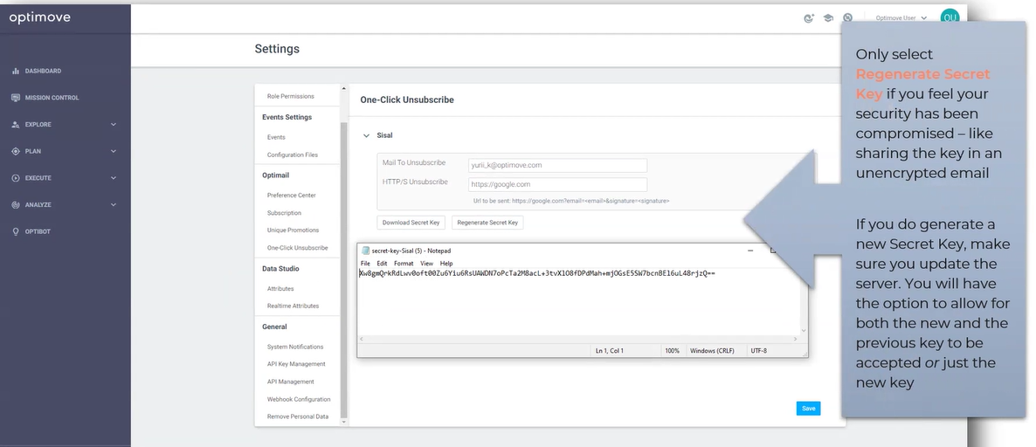Expand the Explore menu chevron
This screenshot has height=447, width=1036.
click(114, 124)
